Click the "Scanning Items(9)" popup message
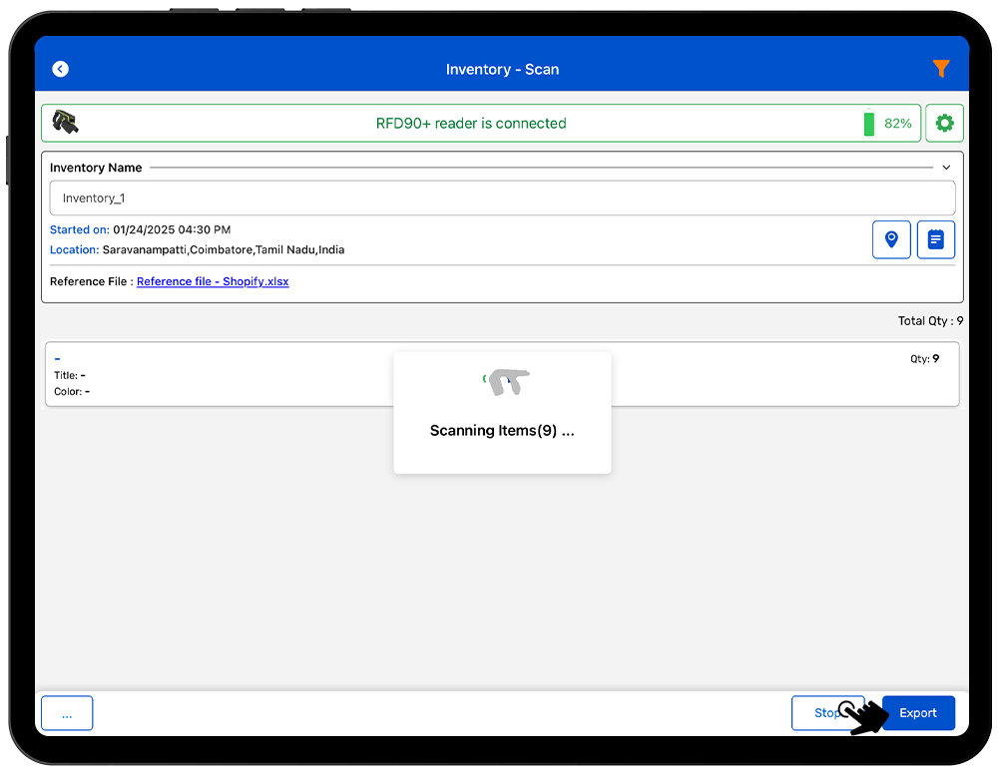 [x=502, y=431]
